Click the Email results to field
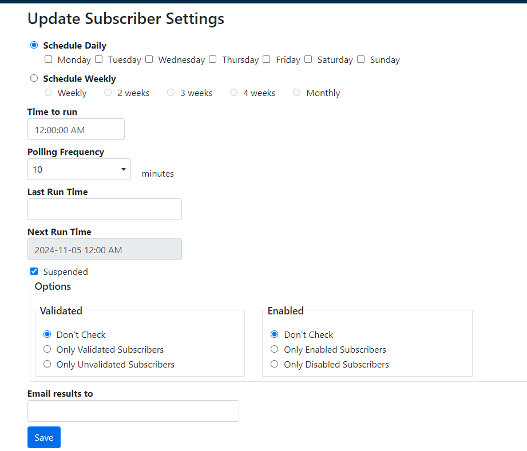Viewport: 527px width, 451px height. 133,410
